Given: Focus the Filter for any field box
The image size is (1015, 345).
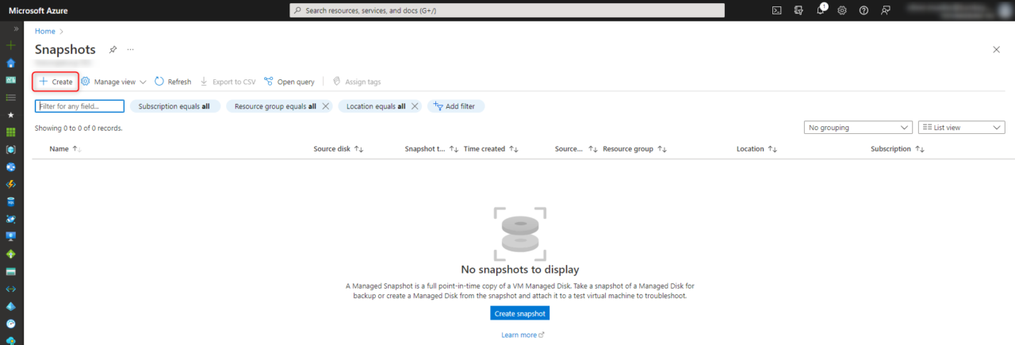Looking at the screenshot, I should (x=79, y=105).
